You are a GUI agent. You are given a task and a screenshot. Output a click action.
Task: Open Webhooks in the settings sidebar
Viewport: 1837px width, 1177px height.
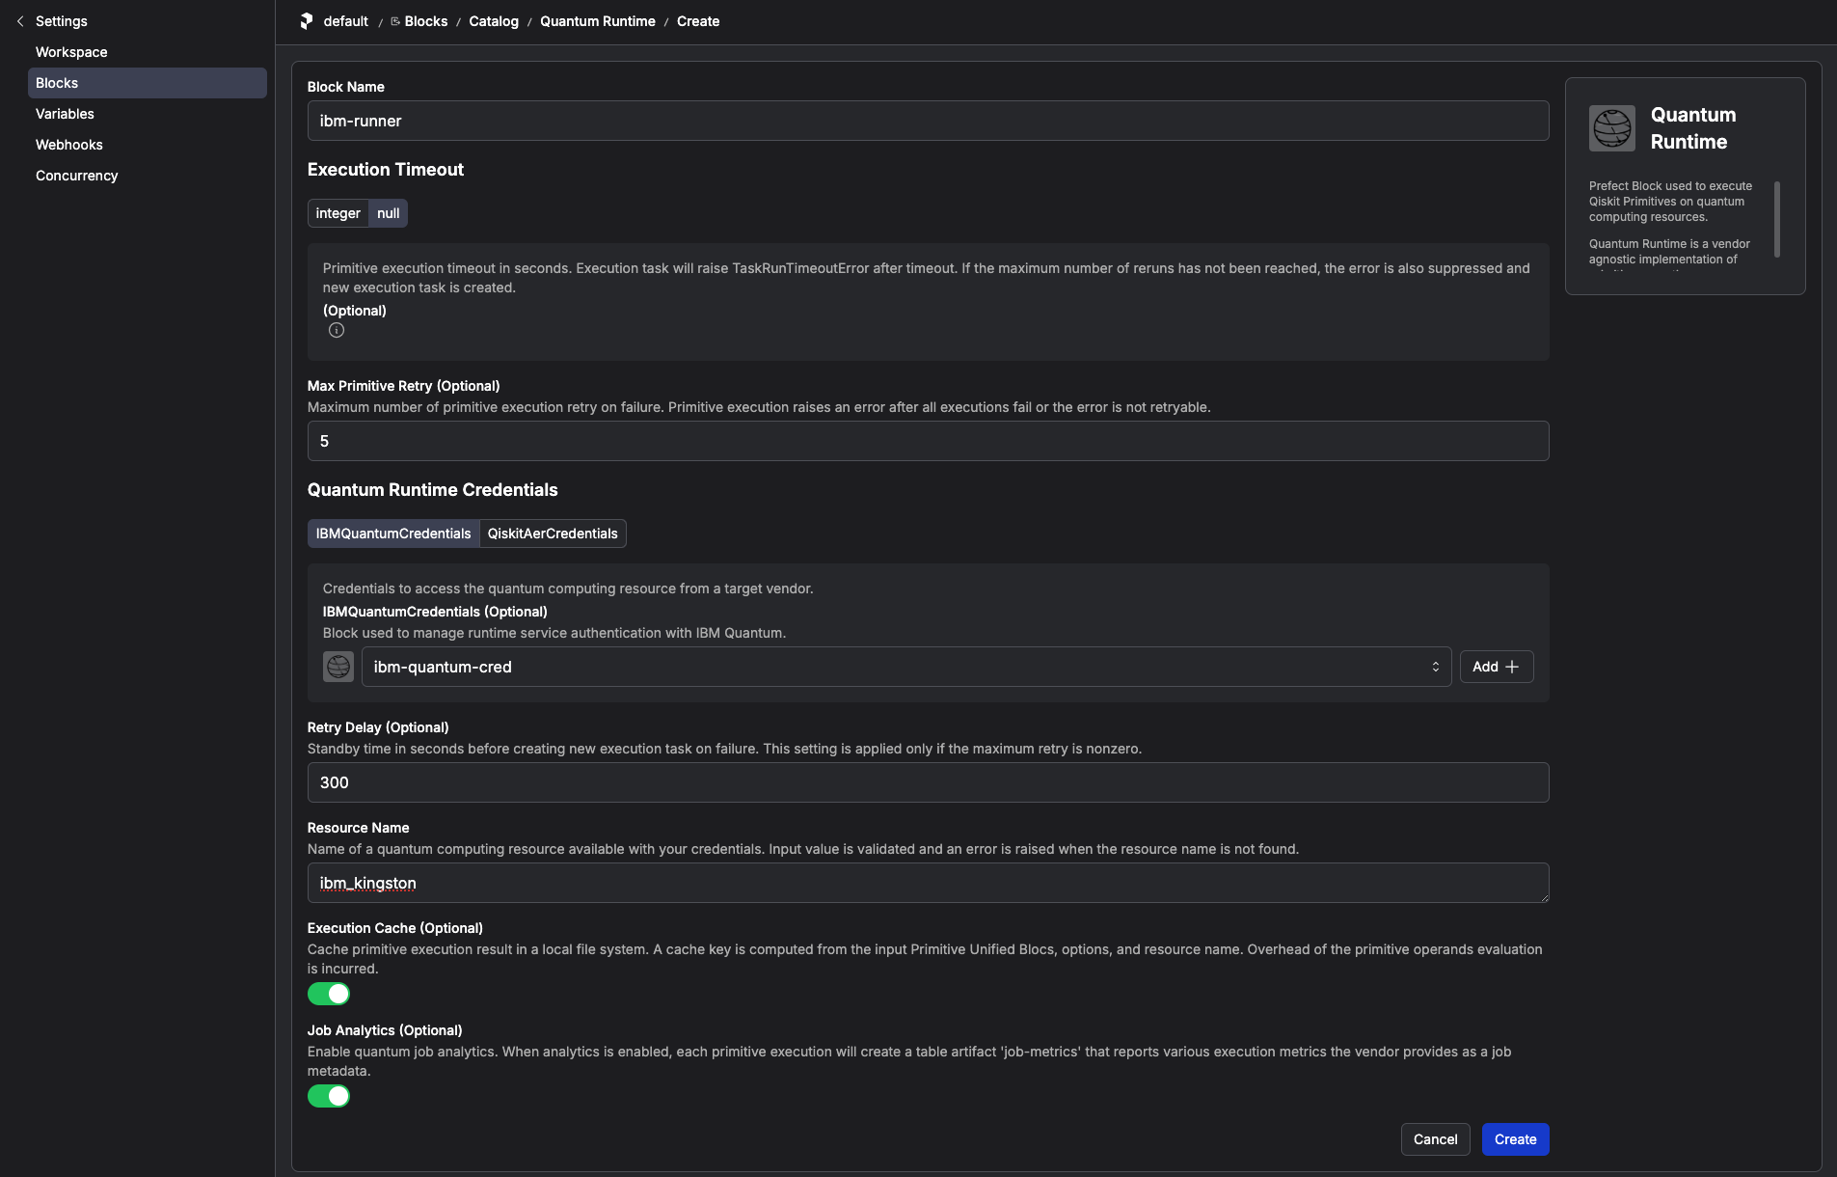tap(69, 145)
